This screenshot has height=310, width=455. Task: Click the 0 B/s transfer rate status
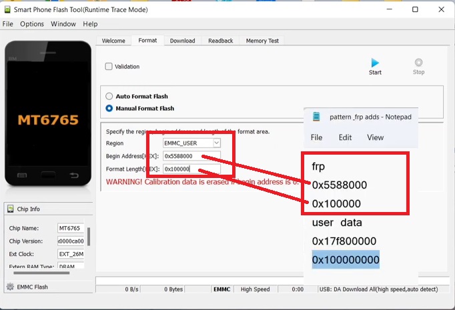pos(131,289)
